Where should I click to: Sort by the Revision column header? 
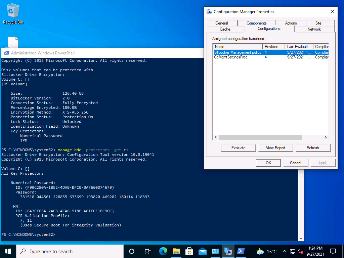[273, 46]
